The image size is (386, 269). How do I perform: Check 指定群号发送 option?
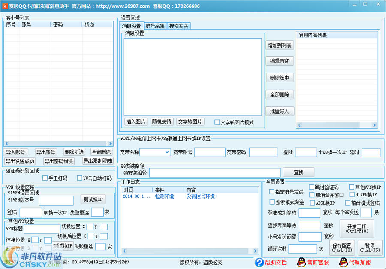(x=272, y=192)
